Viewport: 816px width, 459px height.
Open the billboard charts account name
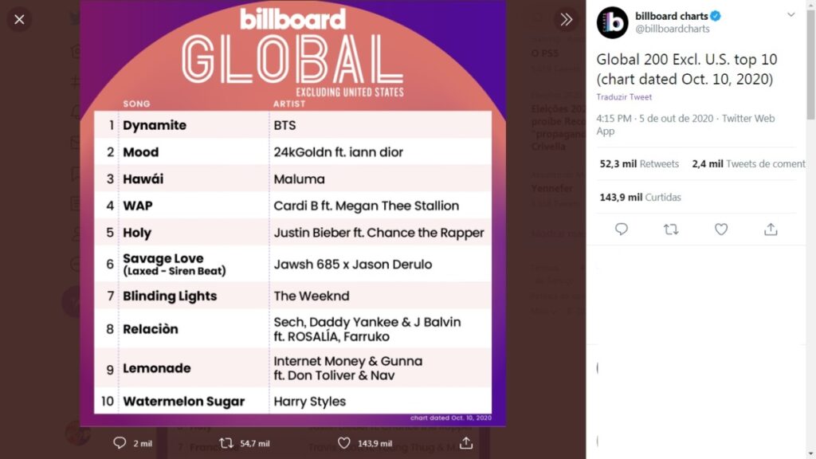click(x=671, y=16)
